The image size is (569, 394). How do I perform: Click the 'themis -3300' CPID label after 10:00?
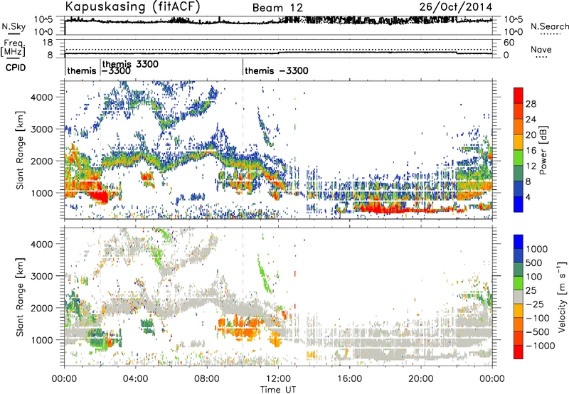(277, 70)
